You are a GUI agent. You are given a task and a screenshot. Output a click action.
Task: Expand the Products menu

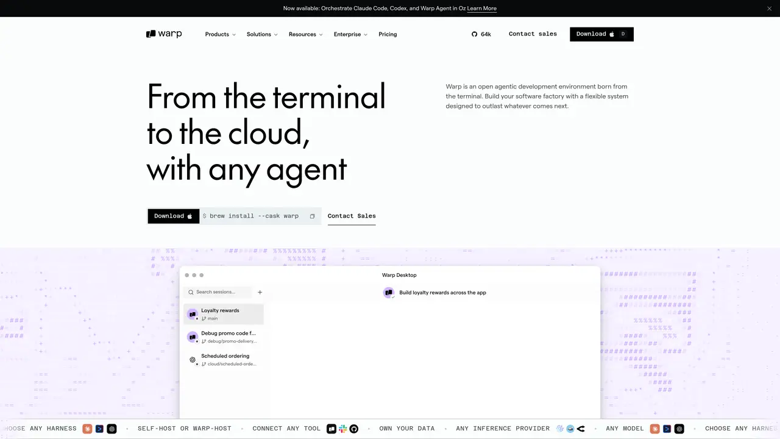point(221,34)
